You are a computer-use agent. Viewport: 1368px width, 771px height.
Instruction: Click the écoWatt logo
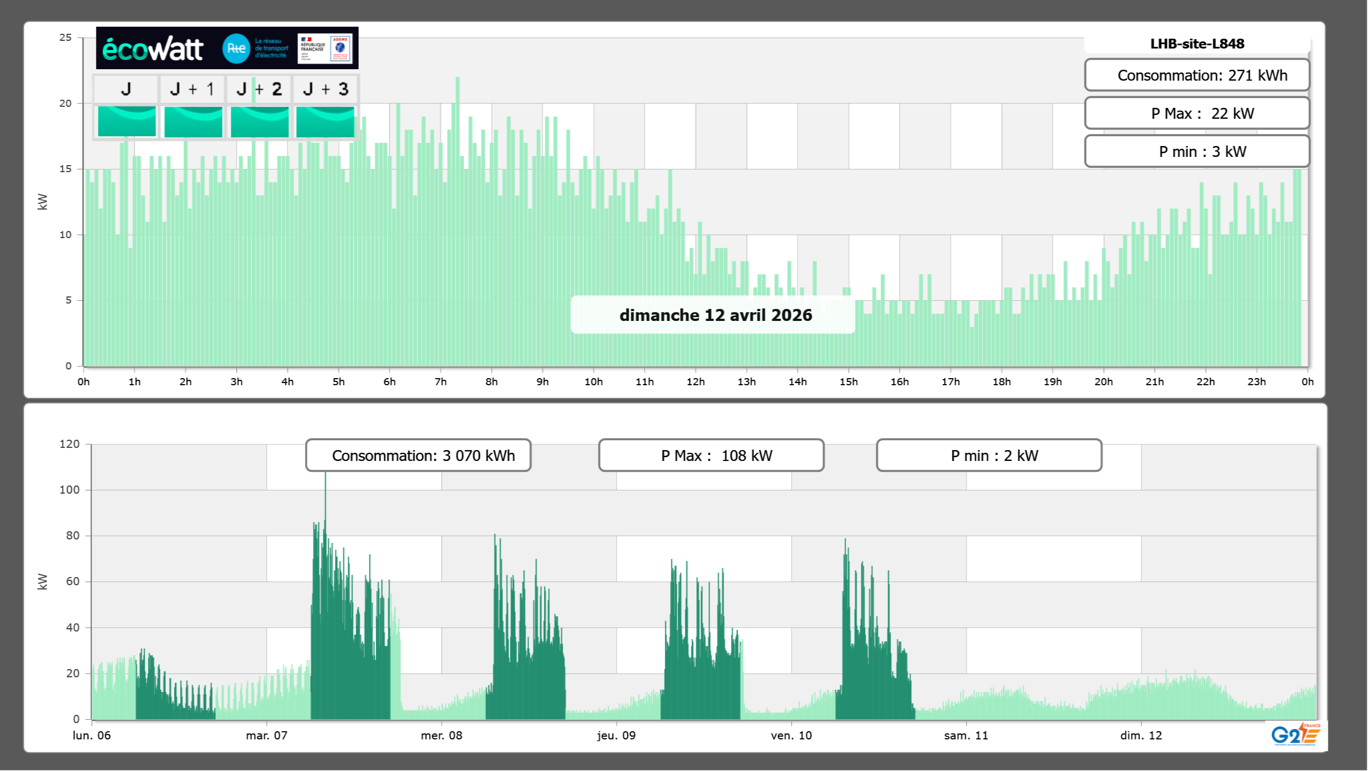click(153, 49)
